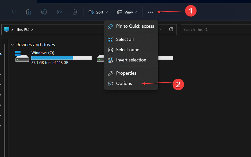This screenshot has height=157, width=251.
Task: Open the Sort dropdown
Action: (98, 12)
